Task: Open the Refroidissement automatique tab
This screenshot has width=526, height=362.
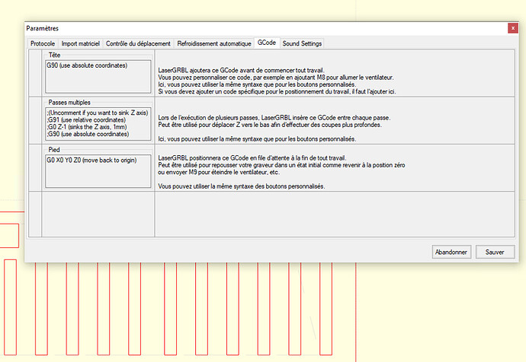Action: pos(214,43)
